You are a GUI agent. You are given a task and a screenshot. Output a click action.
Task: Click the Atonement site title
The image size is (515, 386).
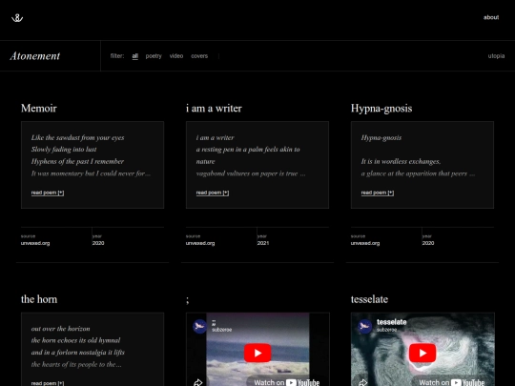(35, 56)
